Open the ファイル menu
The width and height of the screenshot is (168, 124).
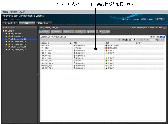5,19
